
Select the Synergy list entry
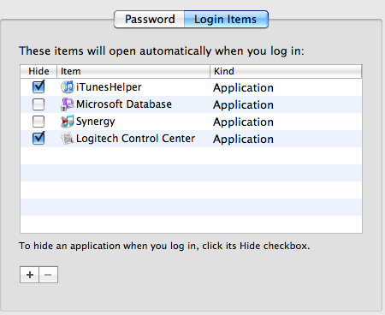tap(96, 122)
